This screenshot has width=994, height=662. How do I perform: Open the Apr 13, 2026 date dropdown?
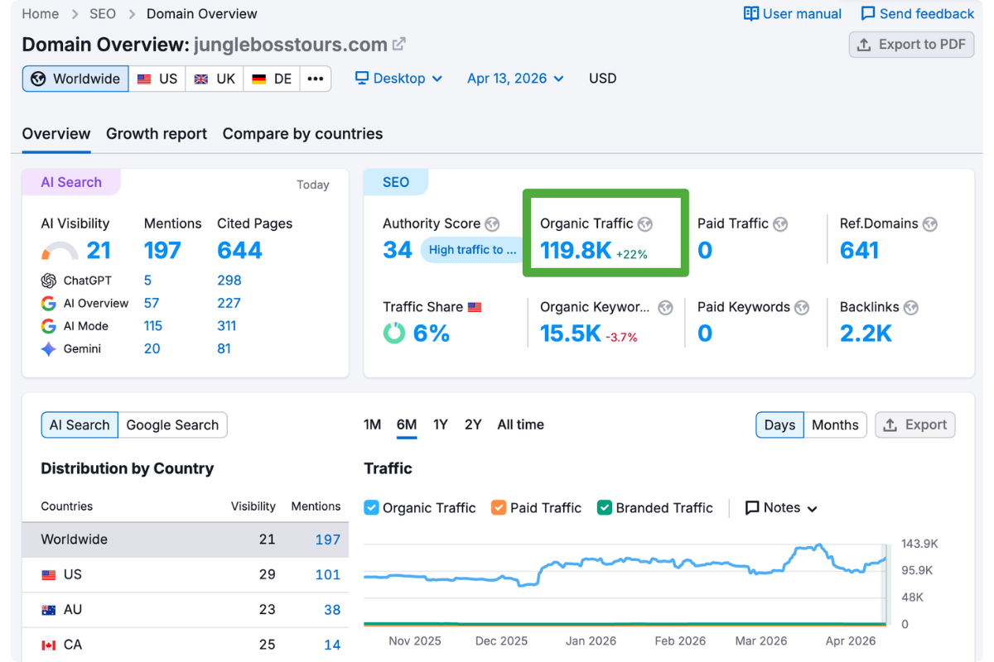coord(515,79)
